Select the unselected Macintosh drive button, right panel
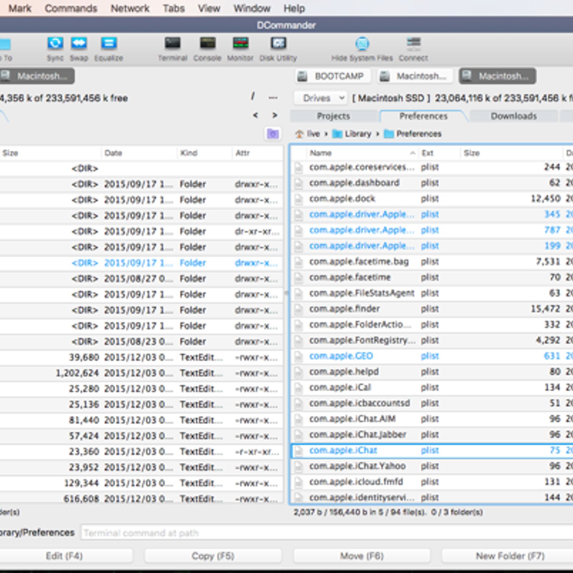Screen dimensions: 573x573 [x=415, y=76]
